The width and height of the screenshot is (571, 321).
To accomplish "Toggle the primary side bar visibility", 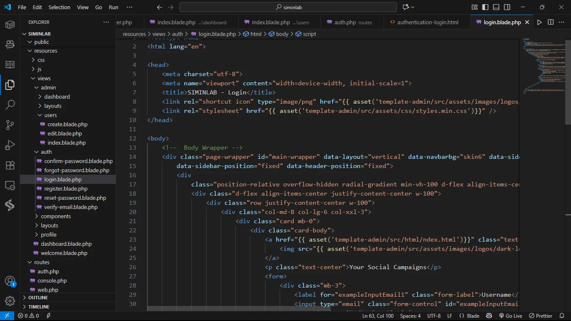I will pyautogui.click(x=485, y=7).
